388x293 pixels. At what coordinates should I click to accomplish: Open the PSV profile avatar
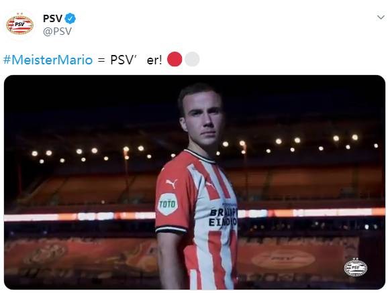pyautogui.click(x=19, y=25)
